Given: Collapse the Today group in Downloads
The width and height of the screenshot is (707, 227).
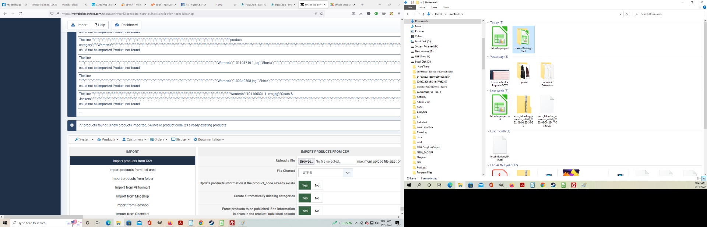Looking at the screenshot, I should (x=488, y=23).
